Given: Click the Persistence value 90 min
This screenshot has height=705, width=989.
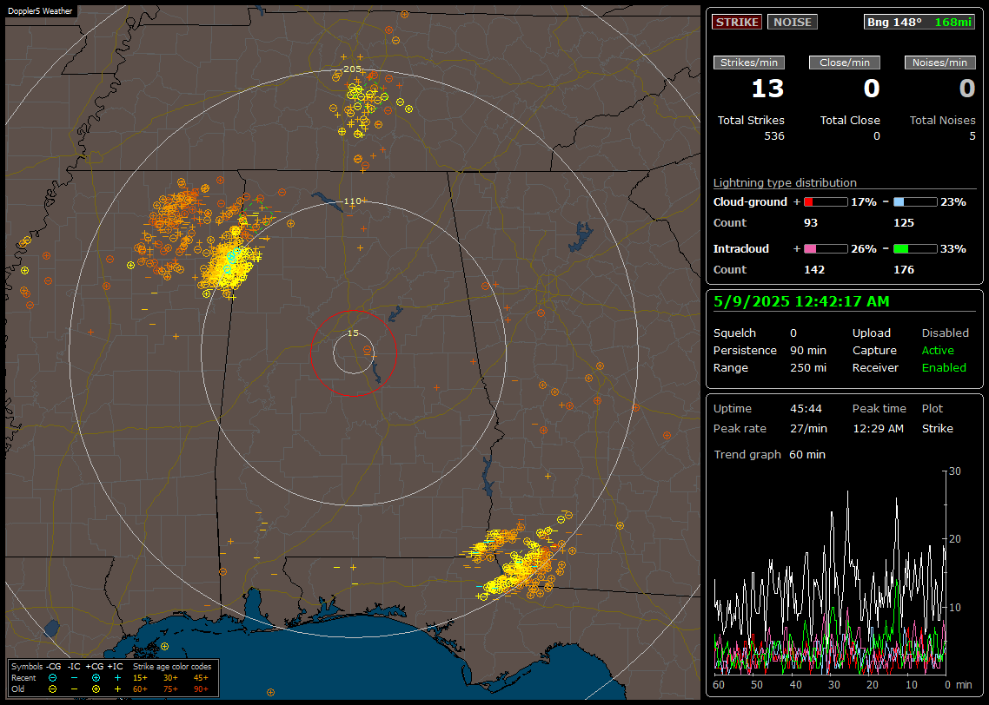Looking at the screenshot, I should pyautogui.click(x=808, y=350).
